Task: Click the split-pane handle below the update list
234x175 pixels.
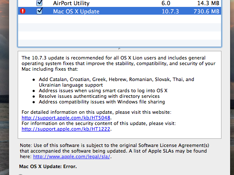Action: 119,49
